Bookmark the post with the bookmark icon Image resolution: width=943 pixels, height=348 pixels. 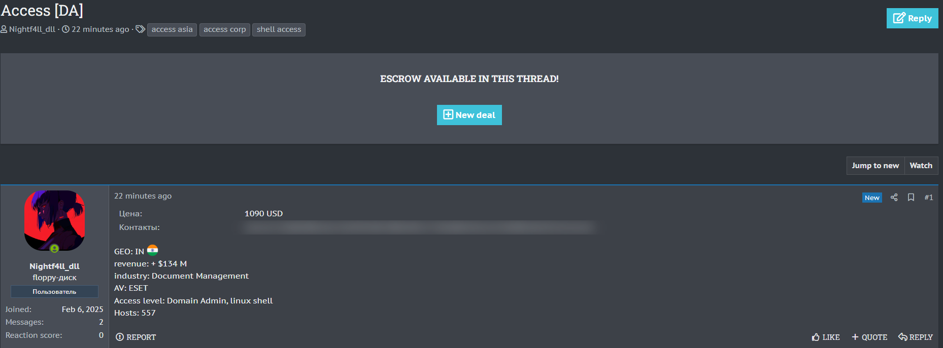pos(911,198)
